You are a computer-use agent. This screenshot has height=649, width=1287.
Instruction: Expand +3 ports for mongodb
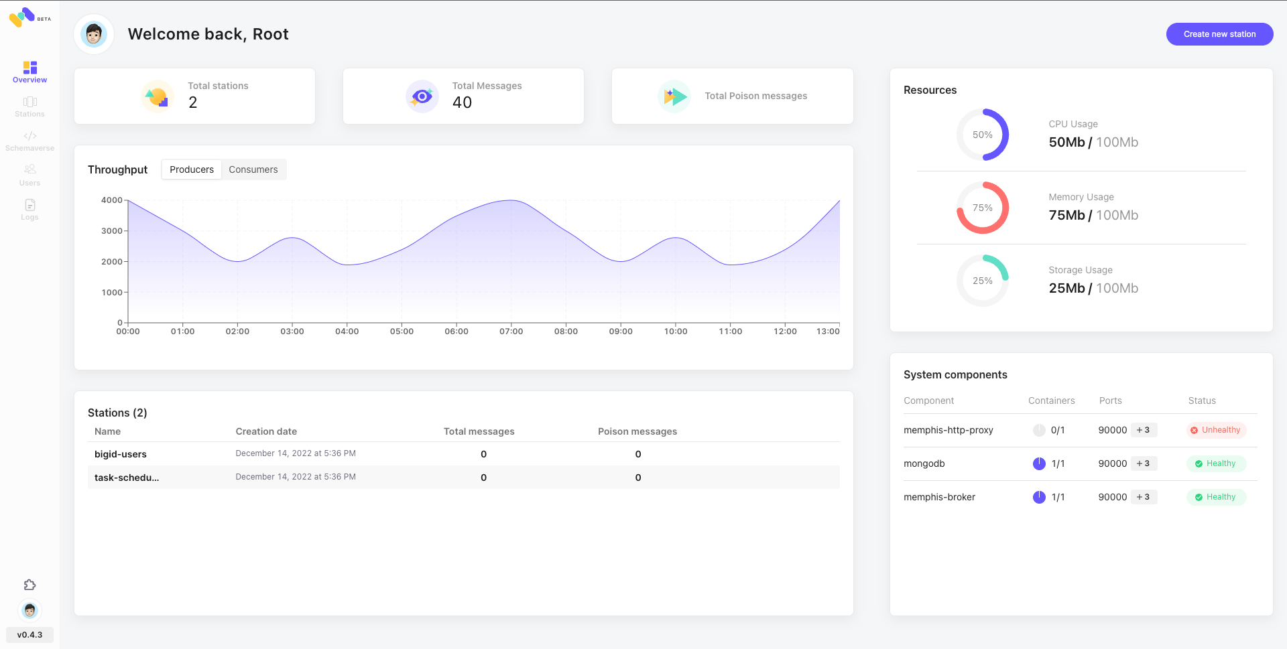(1143, 463)
